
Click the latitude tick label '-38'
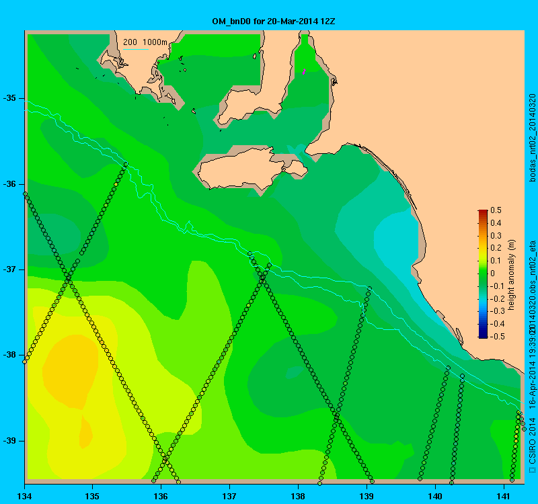[9, 355]
